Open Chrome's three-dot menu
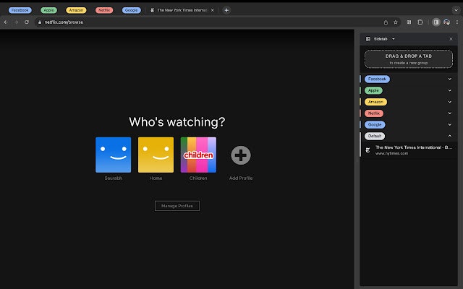 click(x=457, y=22)
